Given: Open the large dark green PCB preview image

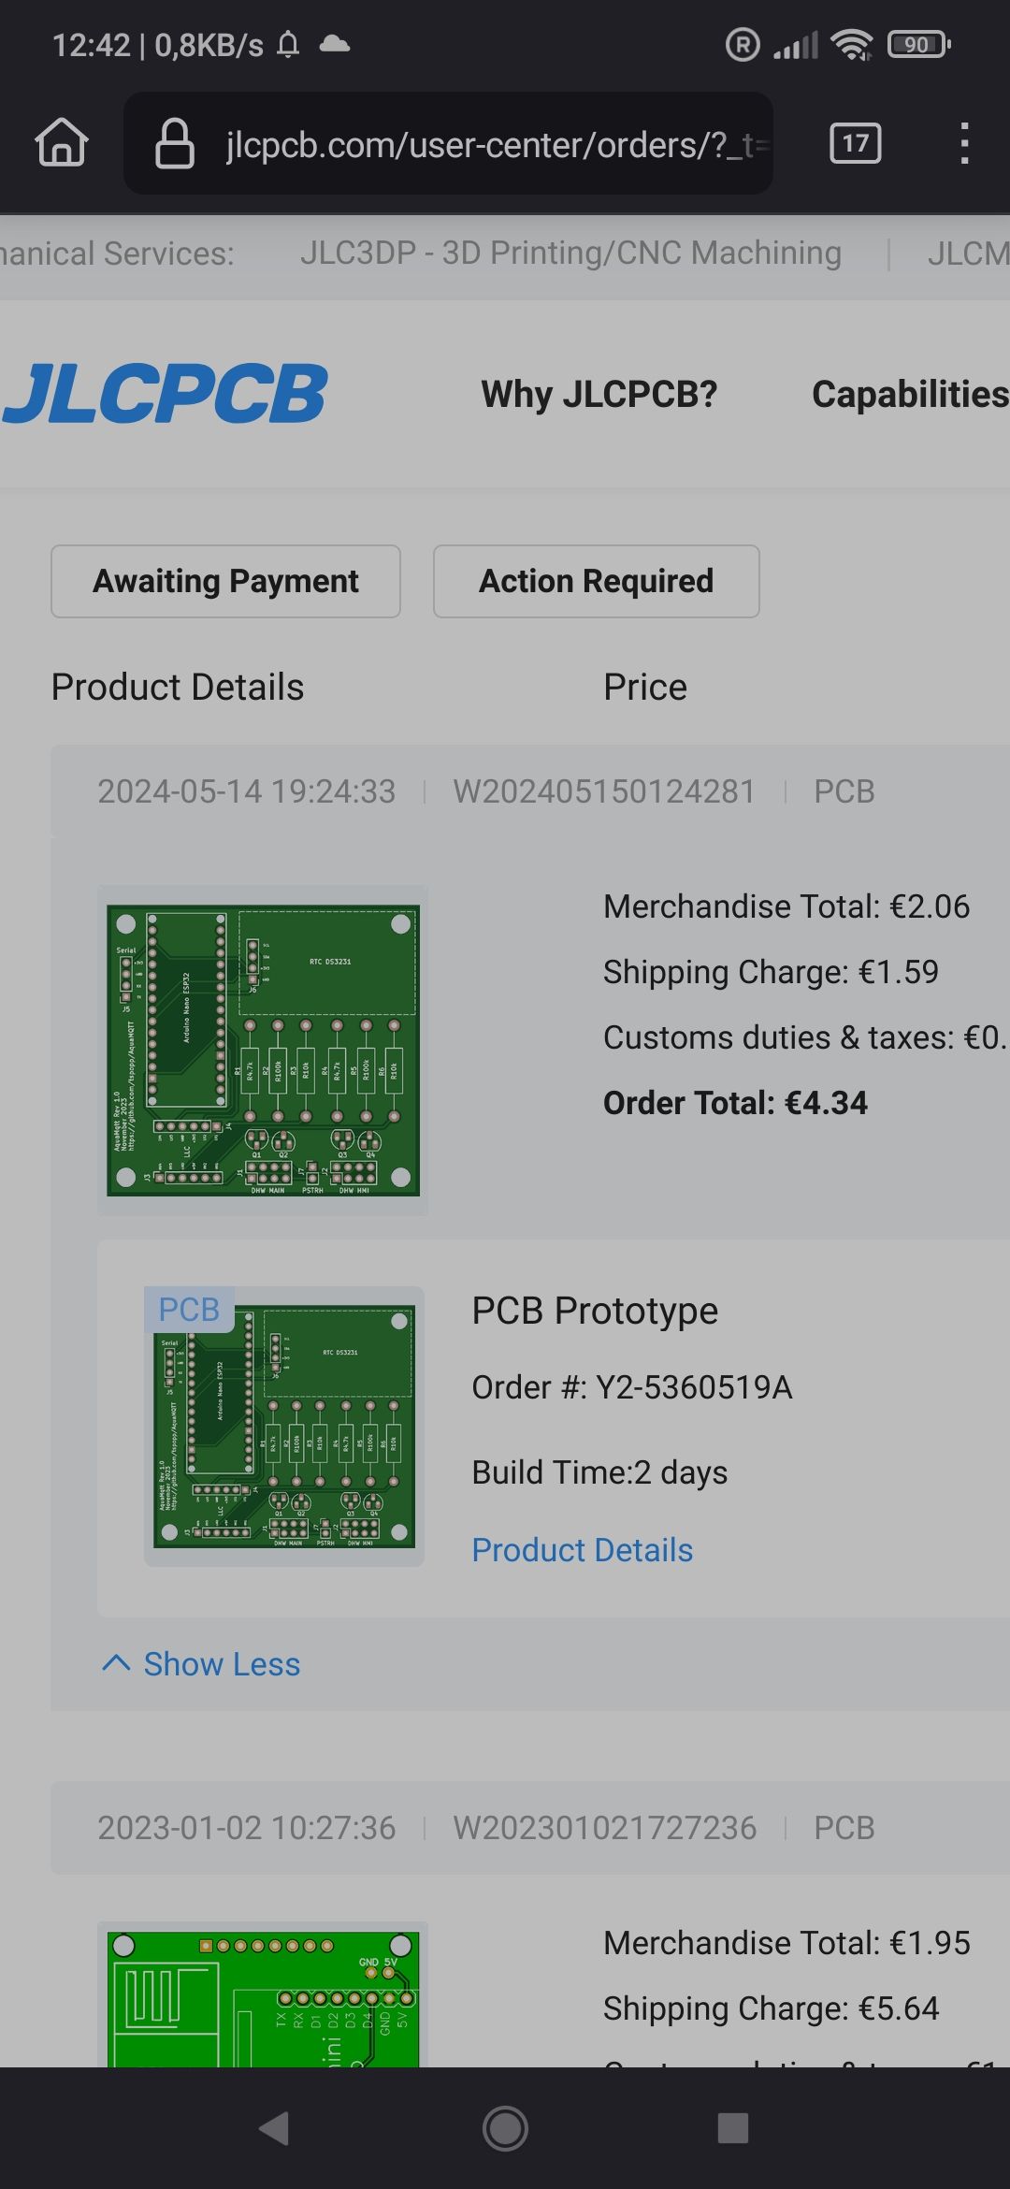Looking at the screenshot, I should 263,1050.
